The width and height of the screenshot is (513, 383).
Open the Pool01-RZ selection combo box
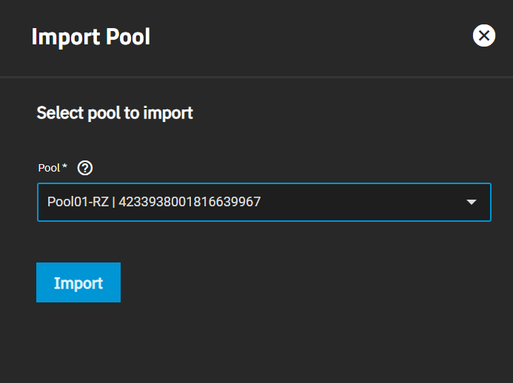[x=264, y=202]
